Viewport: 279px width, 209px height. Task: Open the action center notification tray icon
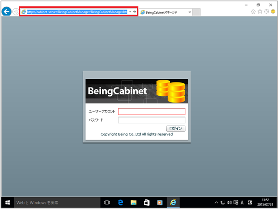pyautogui.click(x=236, y=203)
